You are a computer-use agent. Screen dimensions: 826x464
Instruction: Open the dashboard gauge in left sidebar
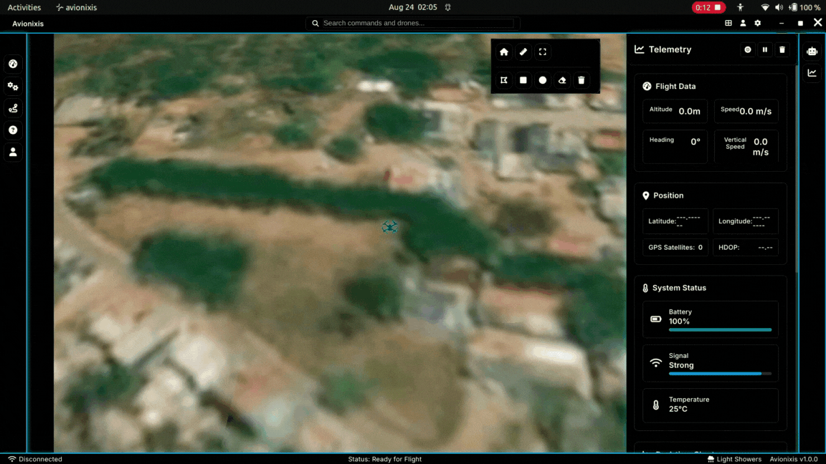click(x=13, y=64)
